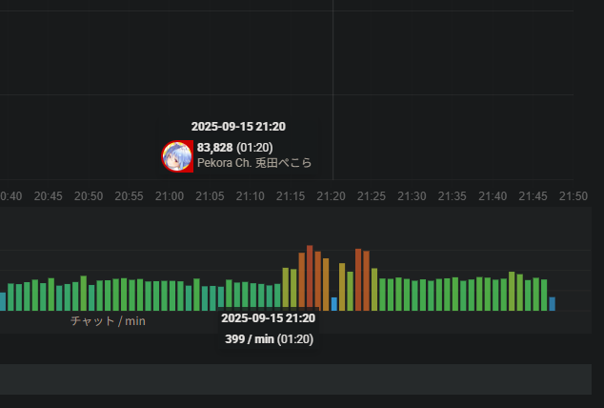Click the 21:40 time axis label
Viewport: 604px width, 408px height.
[x=493, y=196]
